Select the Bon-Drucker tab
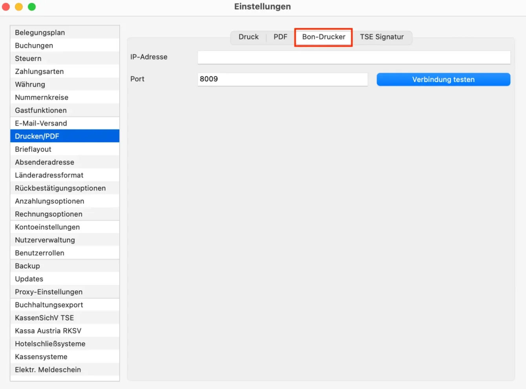 point(323,37)
